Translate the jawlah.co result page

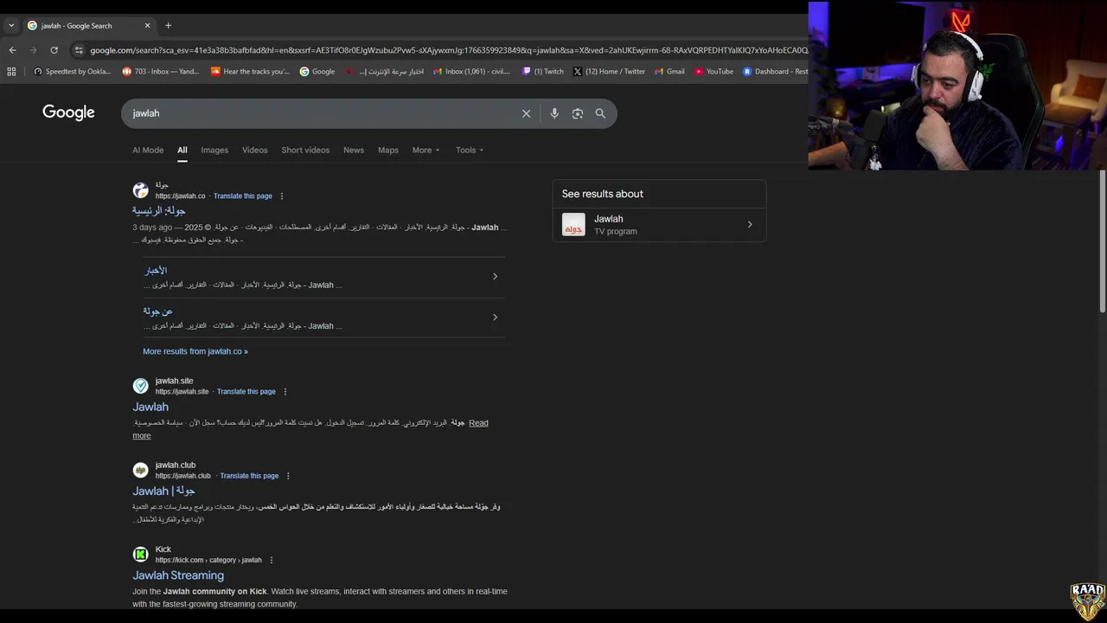[x=243, y=196]
